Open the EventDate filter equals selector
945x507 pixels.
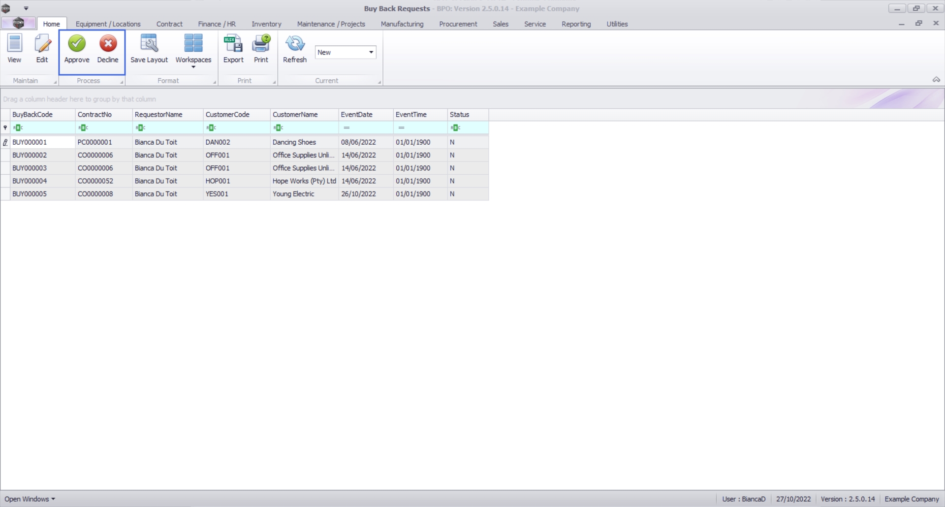(346, 128)
